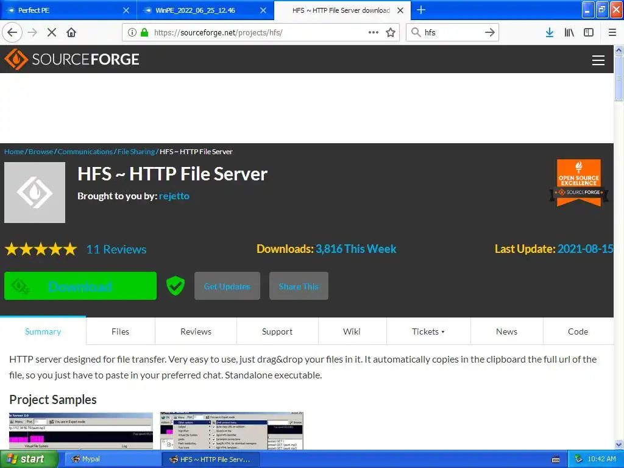Open the Code tab

tap(578, 331)
